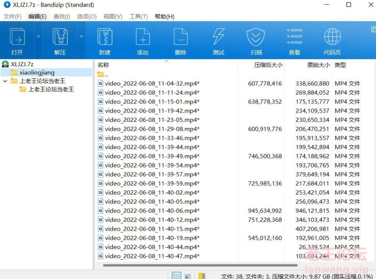
Task: Open the 帮助(H) menu
Action: (164, 16)
